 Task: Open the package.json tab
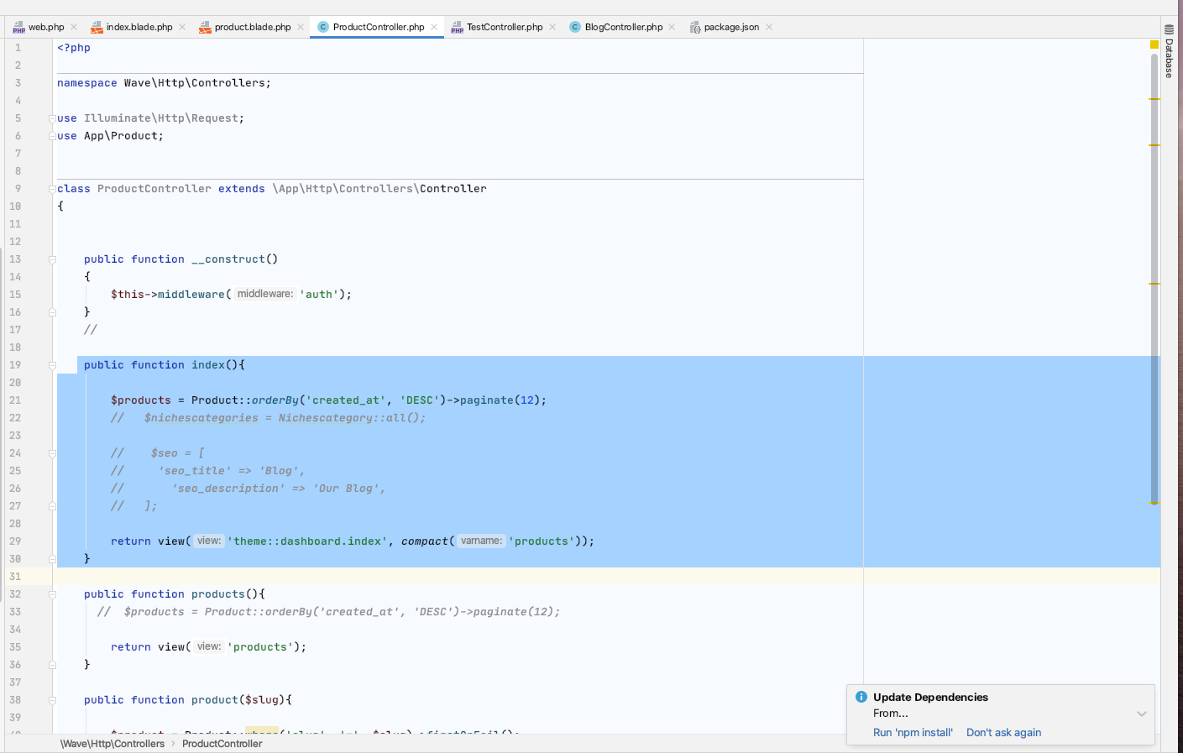point(731,27)
